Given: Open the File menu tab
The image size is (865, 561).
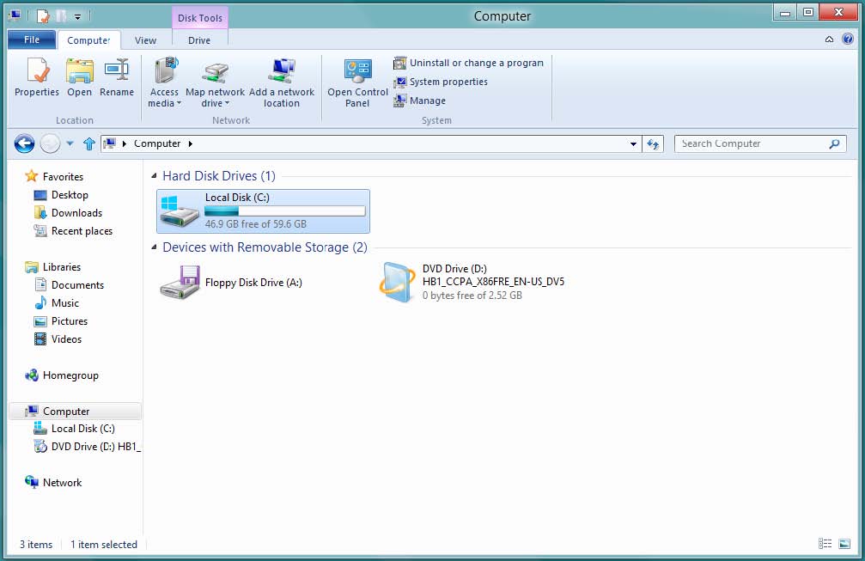Looking at the screenshot, I should (x=31, y=40).
